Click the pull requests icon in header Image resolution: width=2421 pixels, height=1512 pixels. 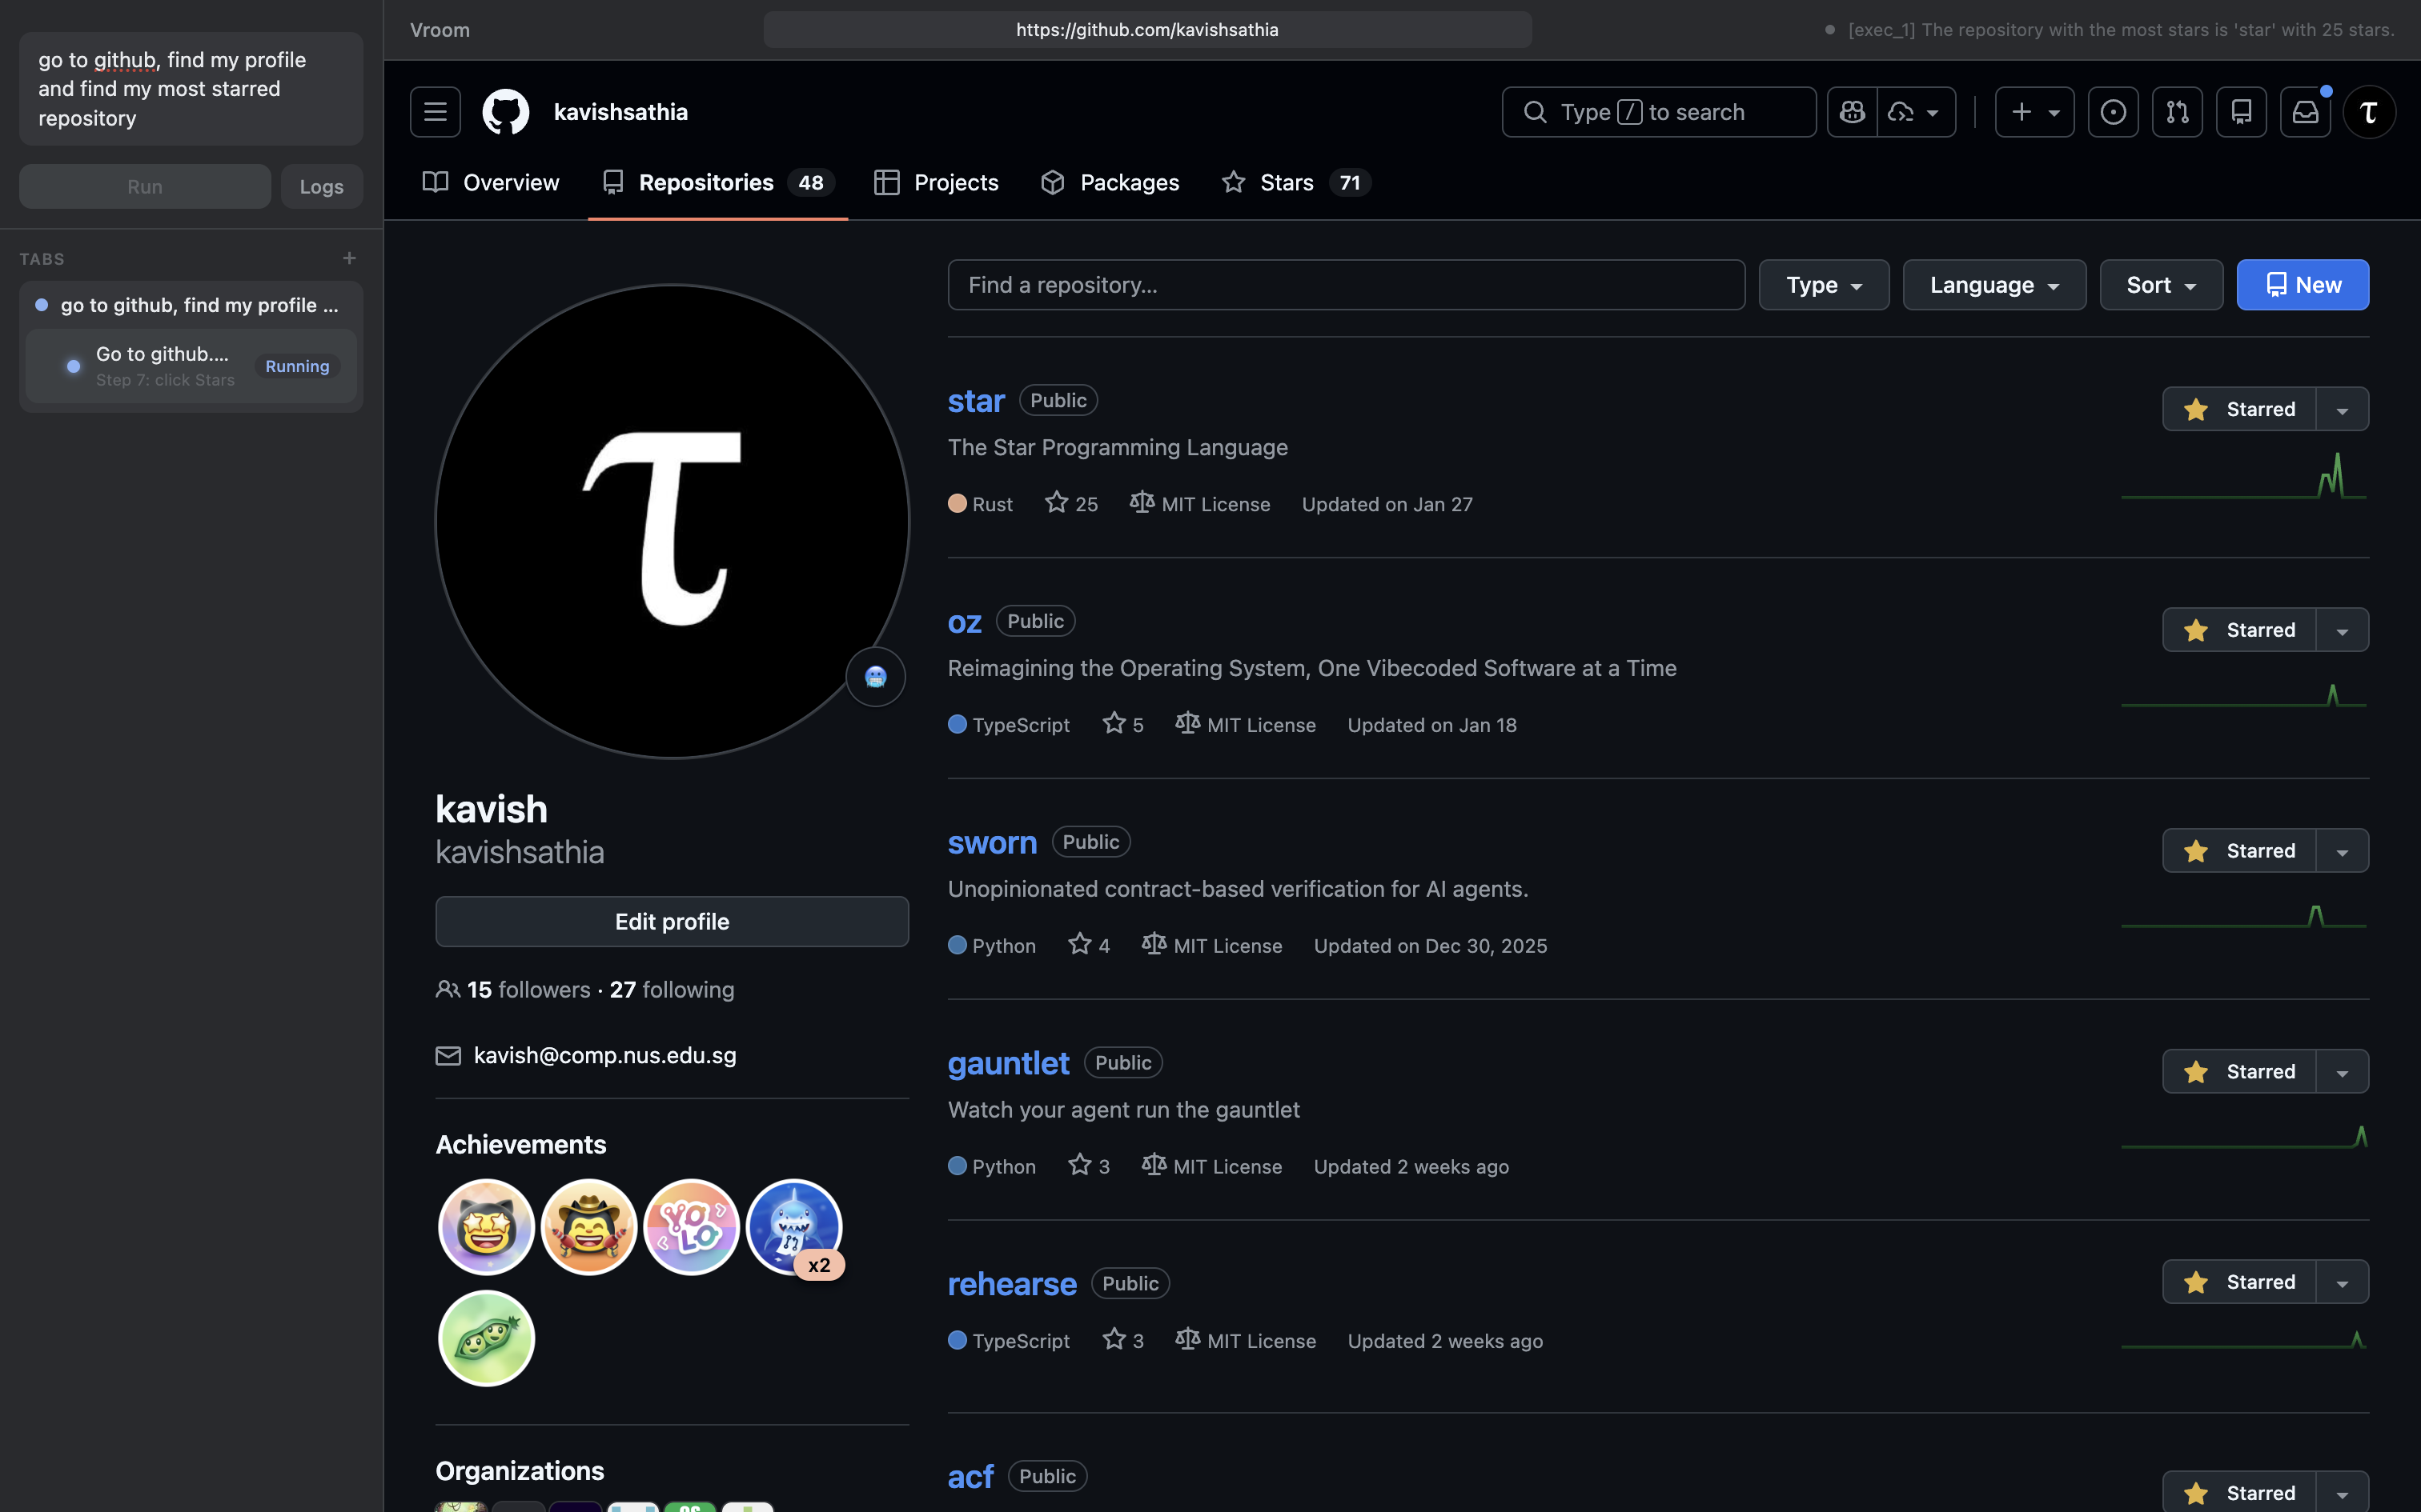[x=2178, y=111]
